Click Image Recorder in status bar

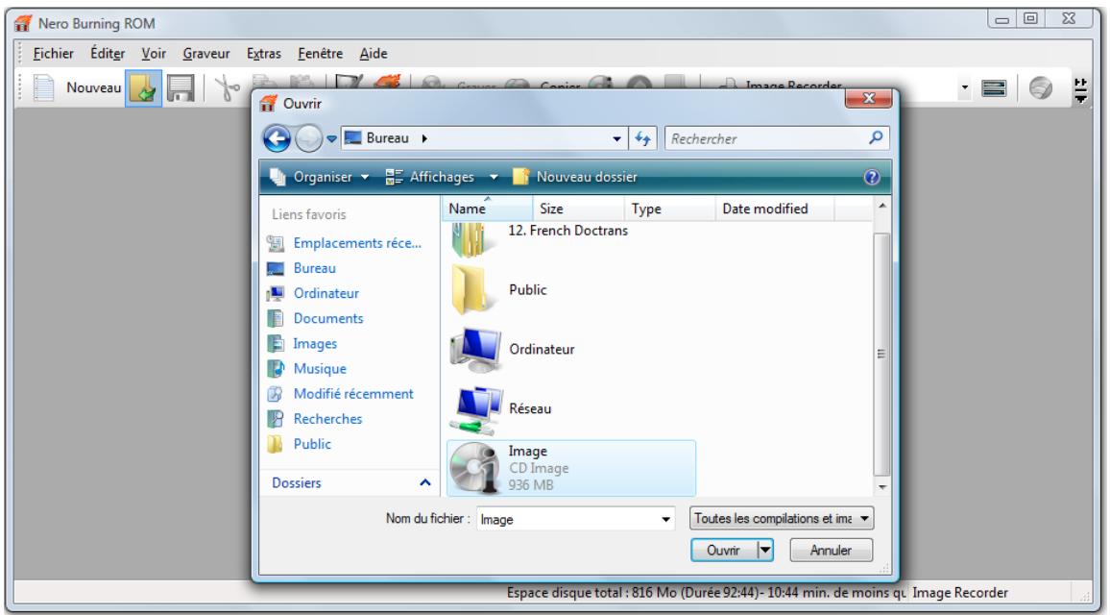(x=960, y=592)
